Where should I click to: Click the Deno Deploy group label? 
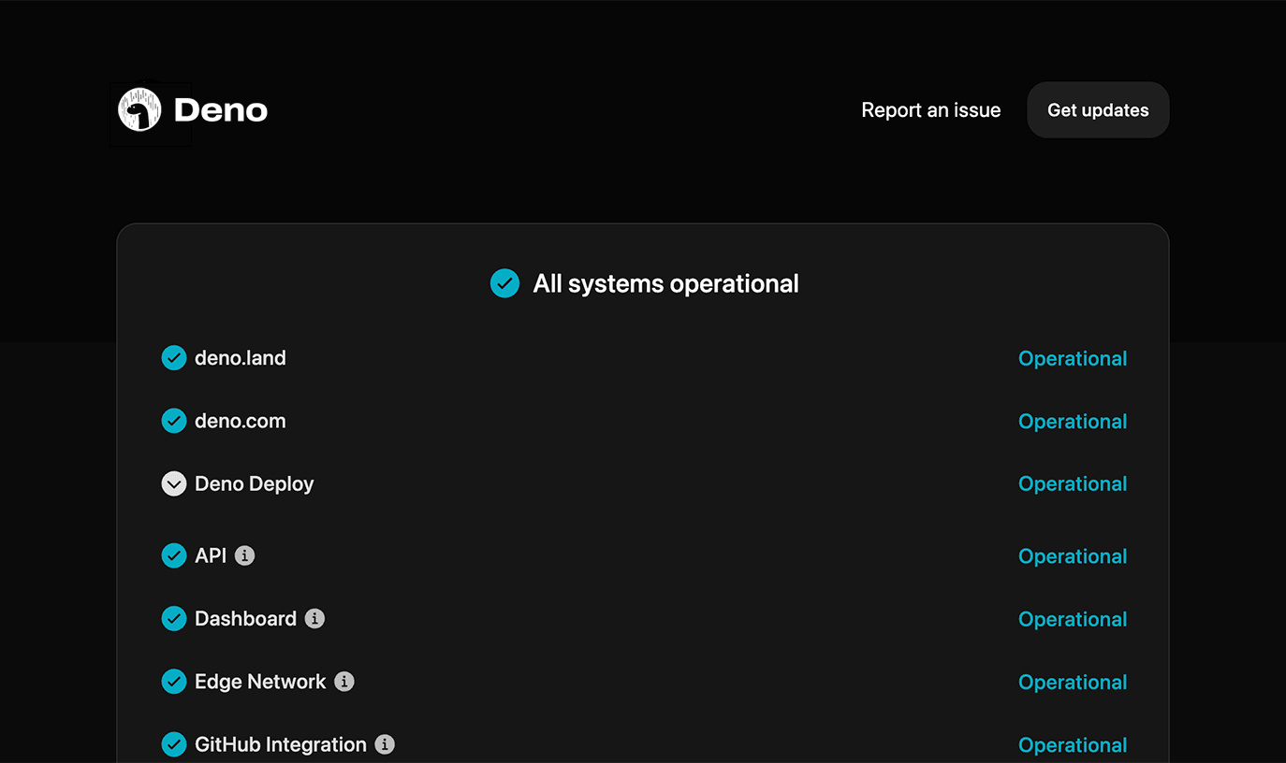(255, 484)
